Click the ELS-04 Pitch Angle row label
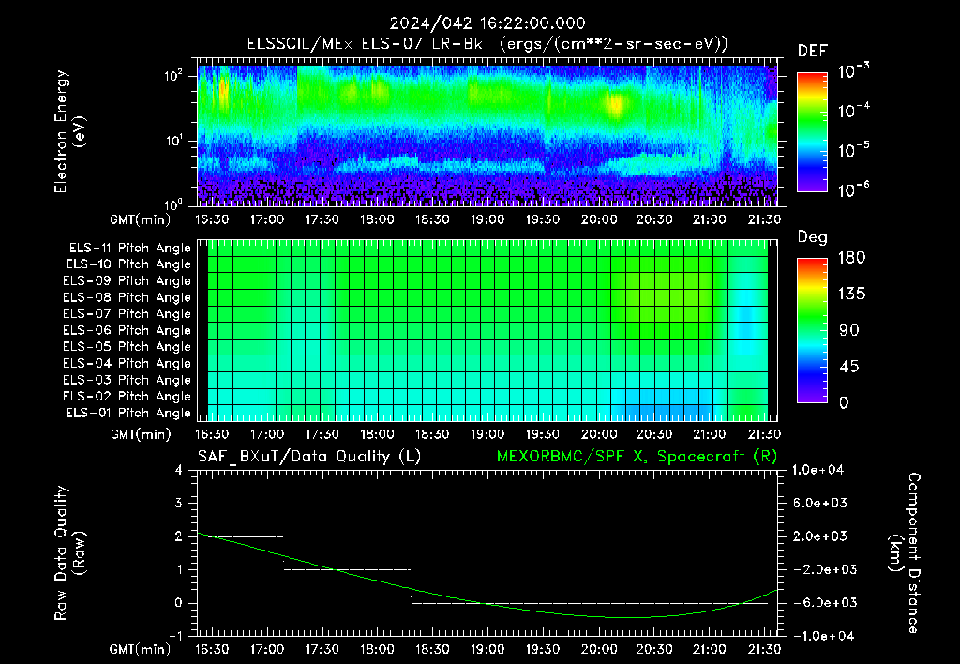The height and width of the screenshot is (664, 960). [127, 363]
